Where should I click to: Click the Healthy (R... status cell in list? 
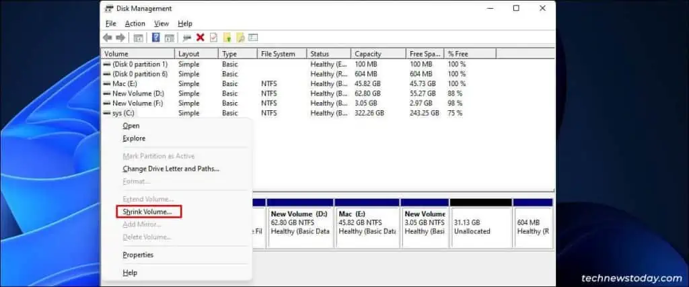pos(329,74)
